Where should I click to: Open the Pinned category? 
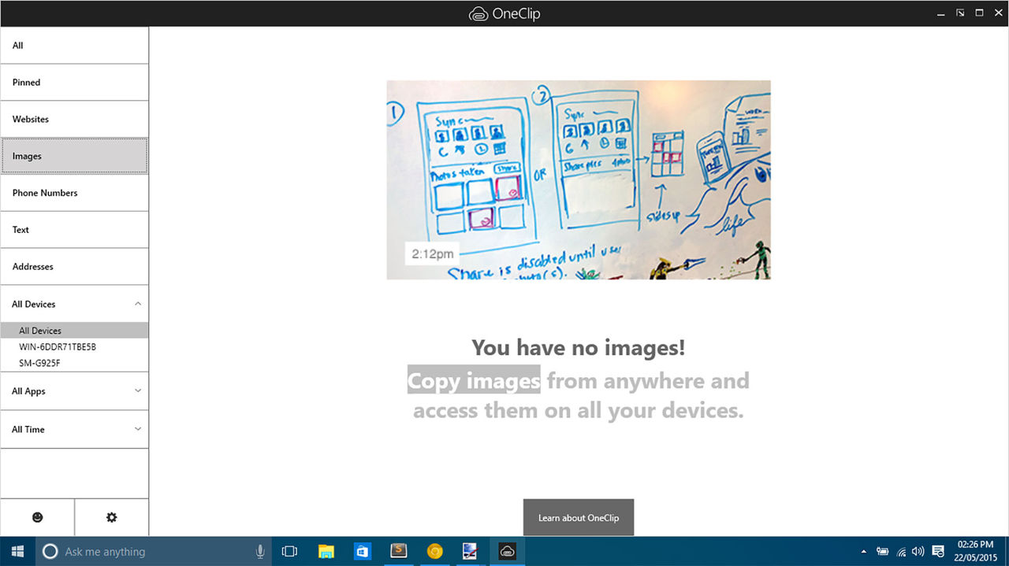pyautogui.click(x=74, y=83)
